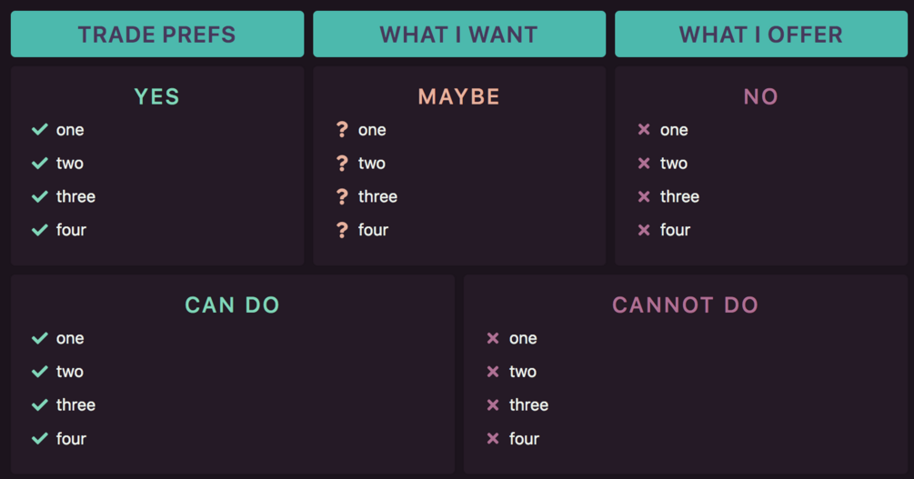
Task: Switch to the TRADE PREFS tab
Action: point(156,35)
